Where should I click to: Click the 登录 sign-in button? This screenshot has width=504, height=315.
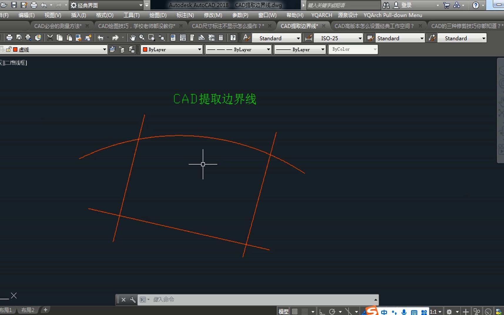coord(406,5)
